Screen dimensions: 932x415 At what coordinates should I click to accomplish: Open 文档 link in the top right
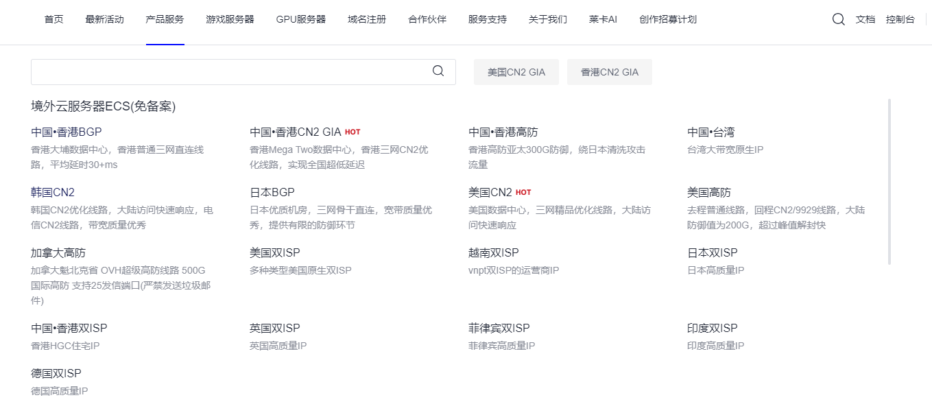865,19
